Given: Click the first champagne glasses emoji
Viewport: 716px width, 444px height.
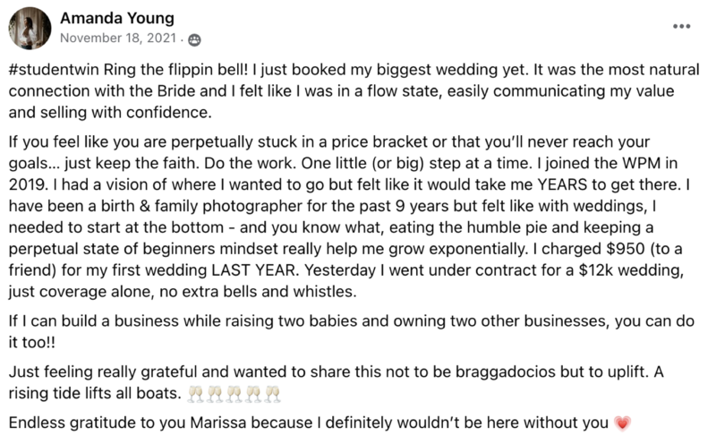Looking at the screenshot, I should (x=196, y=394).
